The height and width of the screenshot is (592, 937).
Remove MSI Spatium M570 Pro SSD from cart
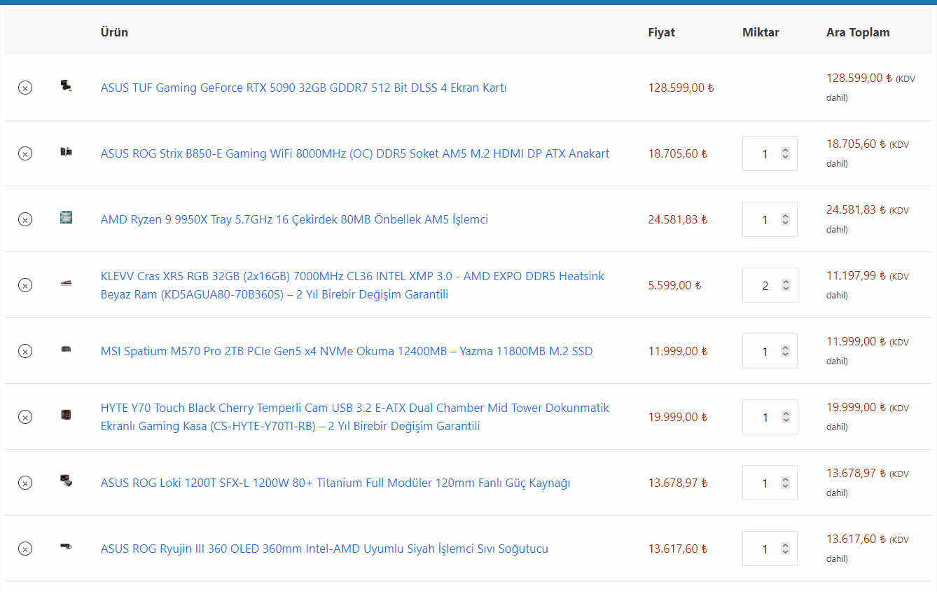pos(25,351)
